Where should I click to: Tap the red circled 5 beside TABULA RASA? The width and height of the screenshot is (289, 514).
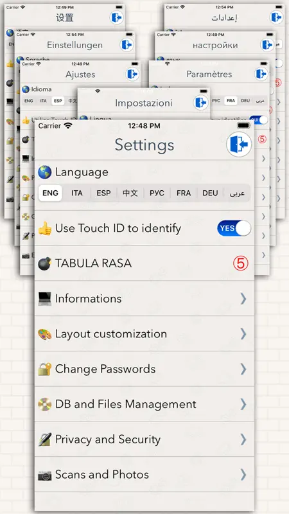240,263
